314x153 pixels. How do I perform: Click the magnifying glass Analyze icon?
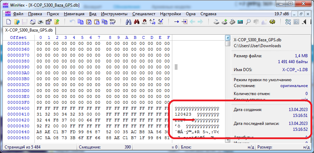[248, 22]
